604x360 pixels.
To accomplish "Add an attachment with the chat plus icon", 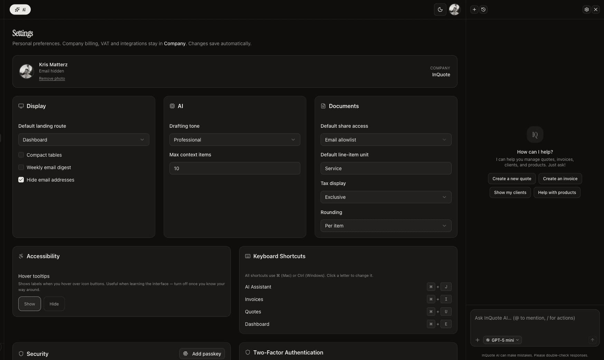I will point(478,340).
